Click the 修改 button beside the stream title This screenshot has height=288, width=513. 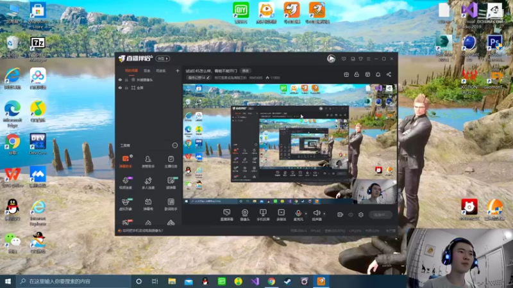pos(246,71)
